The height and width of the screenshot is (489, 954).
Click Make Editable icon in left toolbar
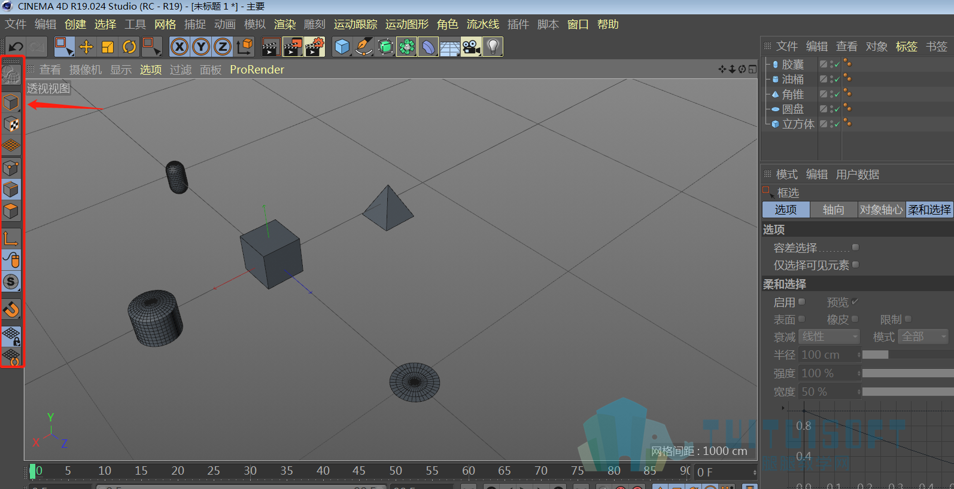[11, 75]
